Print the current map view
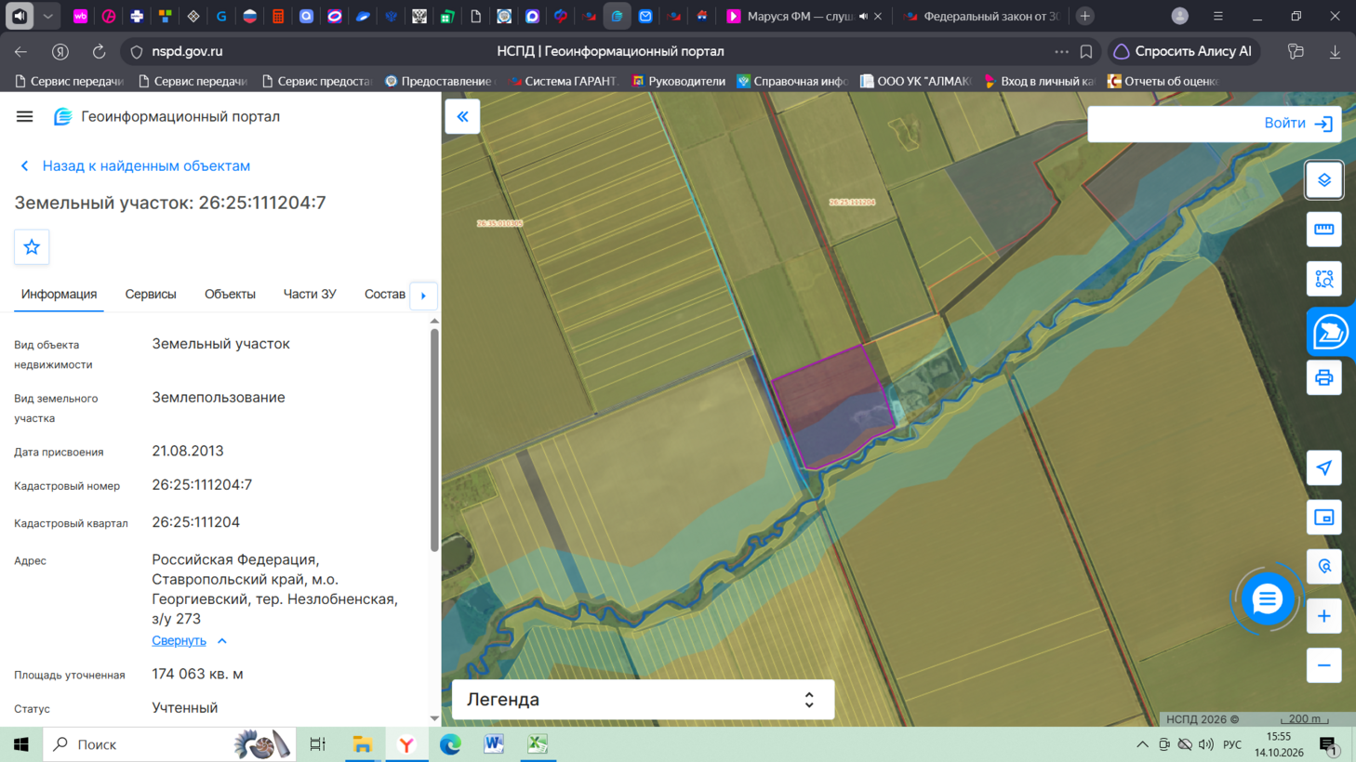Viewport: 1356px width, 762px height. pos(1323,377)
